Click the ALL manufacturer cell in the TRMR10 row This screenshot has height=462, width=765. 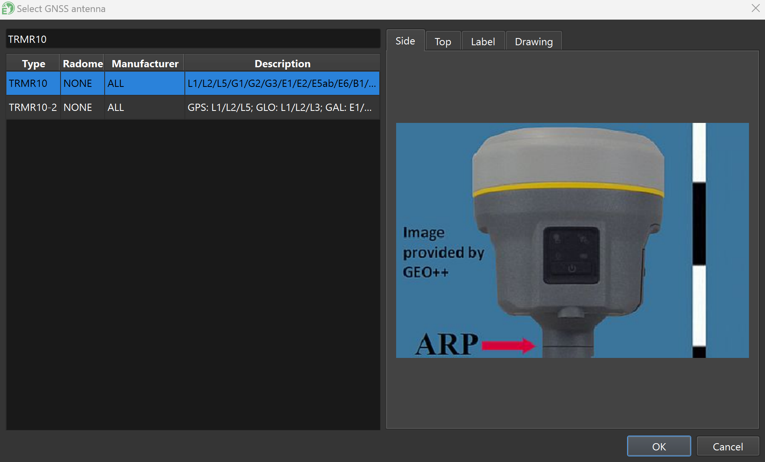[x=116, y=83]
